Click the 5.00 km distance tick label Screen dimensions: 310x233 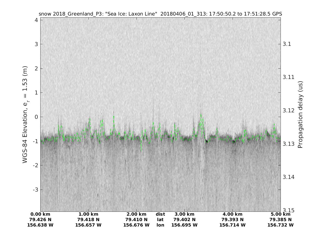click(x=281, y=214)
